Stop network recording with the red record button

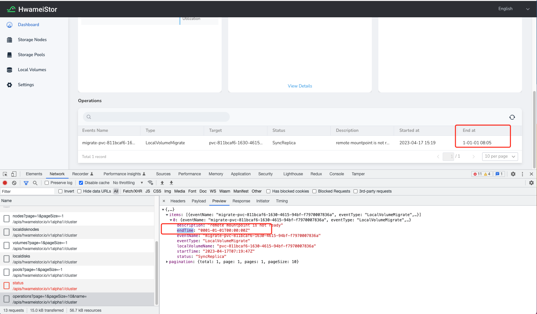5,183
